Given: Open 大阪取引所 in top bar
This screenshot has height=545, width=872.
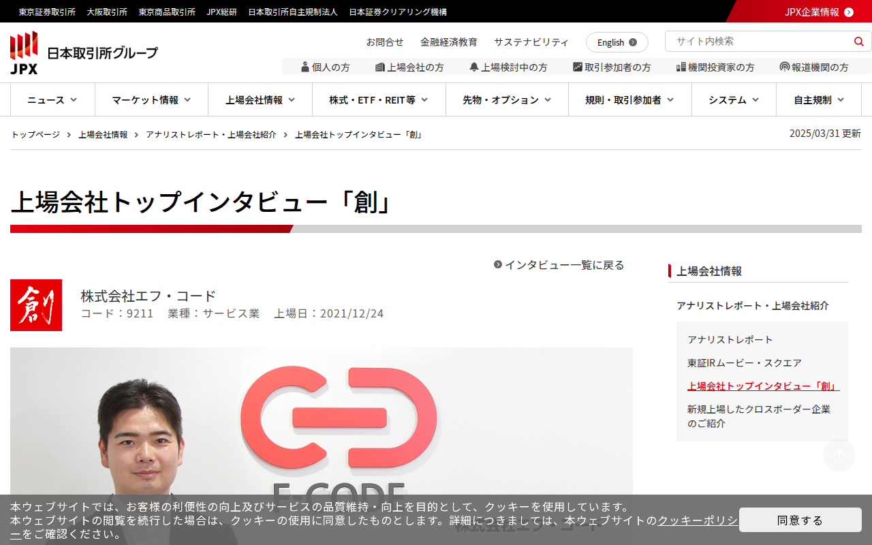Looking at the screenshot, I should pos(107,12).
